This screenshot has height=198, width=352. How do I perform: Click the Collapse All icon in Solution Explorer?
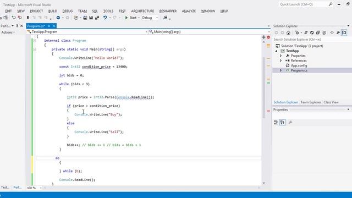click(318, 32)
